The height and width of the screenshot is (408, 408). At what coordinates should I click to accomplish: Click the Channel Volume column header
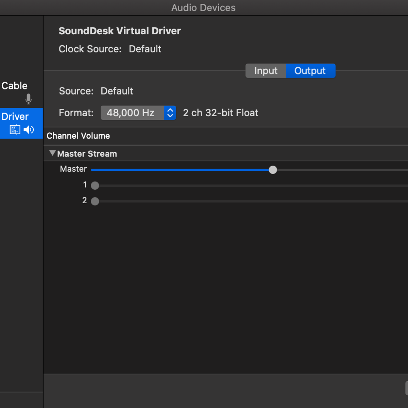pyautogui.click(x=78, y=136)
